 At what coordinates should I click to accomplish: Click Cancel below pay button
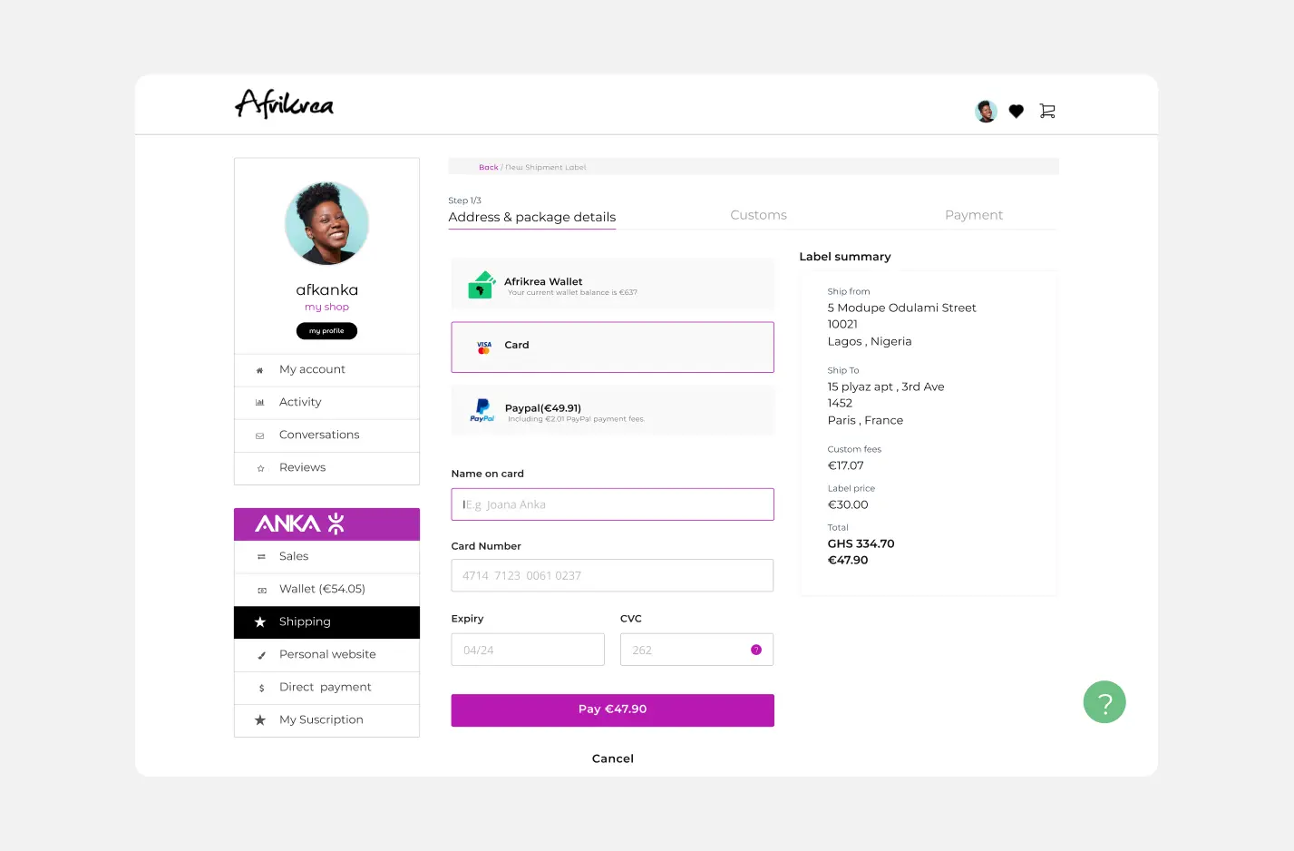tap(613, 758)
